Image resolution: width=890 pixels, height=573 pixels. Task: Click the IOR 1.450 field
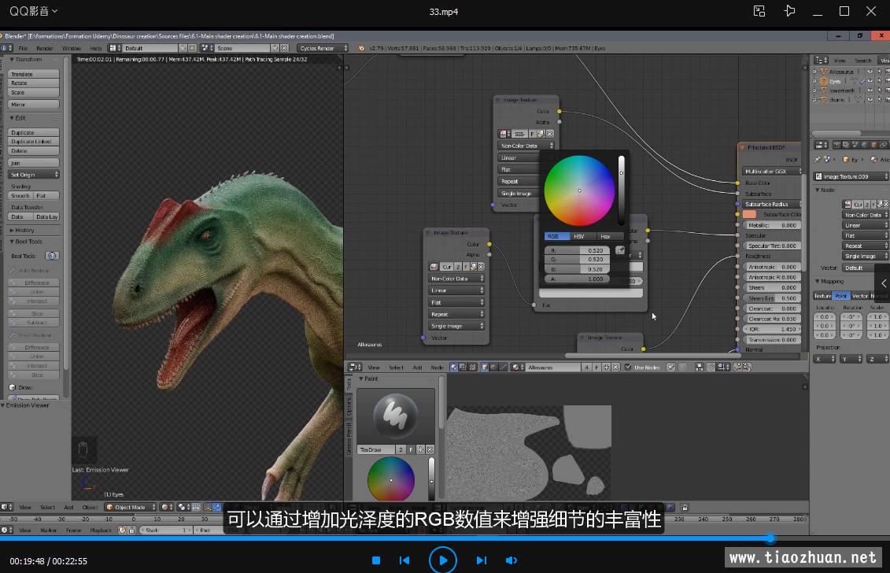tap(772, 329)
